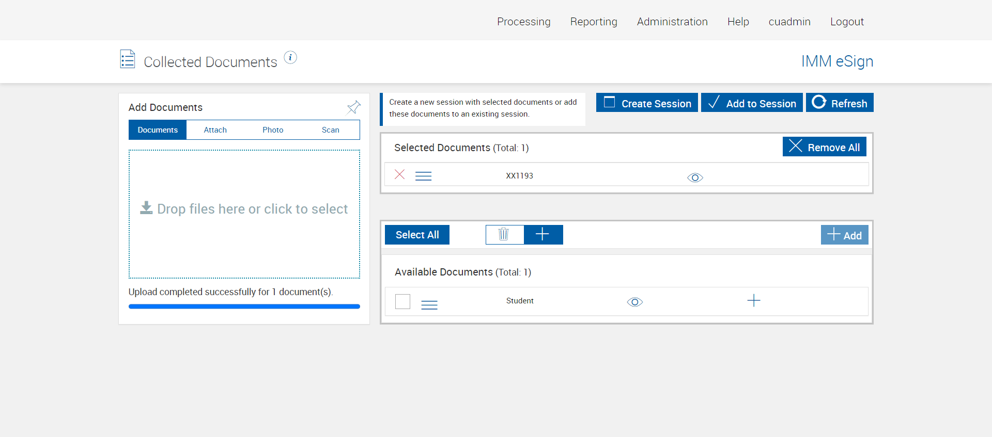
Task: Click the blue upload progress bar
Action: [x=244, y=306]
